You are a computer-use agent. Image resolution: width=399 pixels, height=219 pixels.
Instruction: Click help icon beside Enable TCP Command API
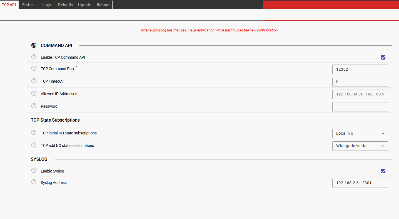(x=34, y=57)
